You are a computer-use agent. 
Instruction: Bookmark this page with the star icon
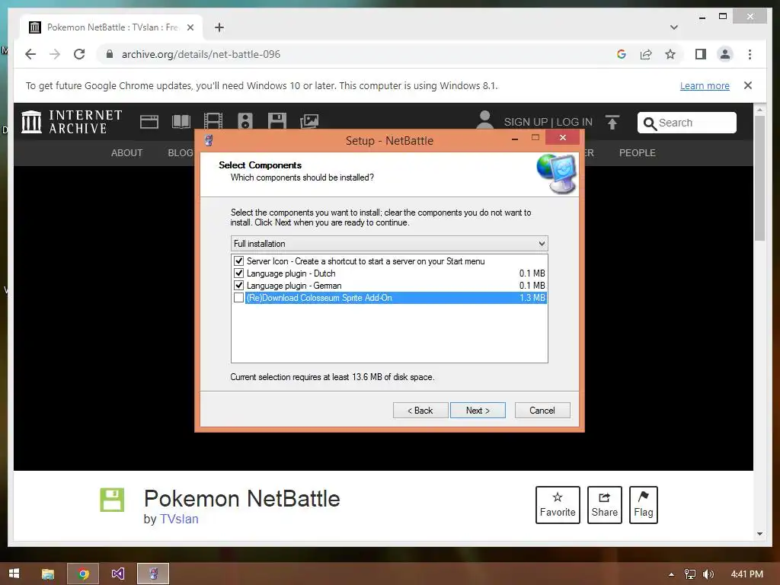[670, 54]
